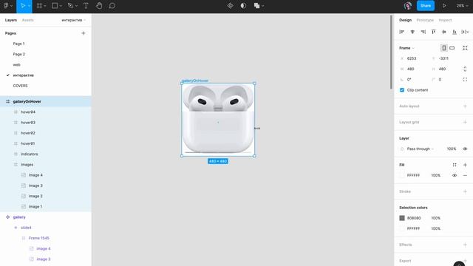
Task: Select landscape frame orientation
Action: (x=452, y=48)
